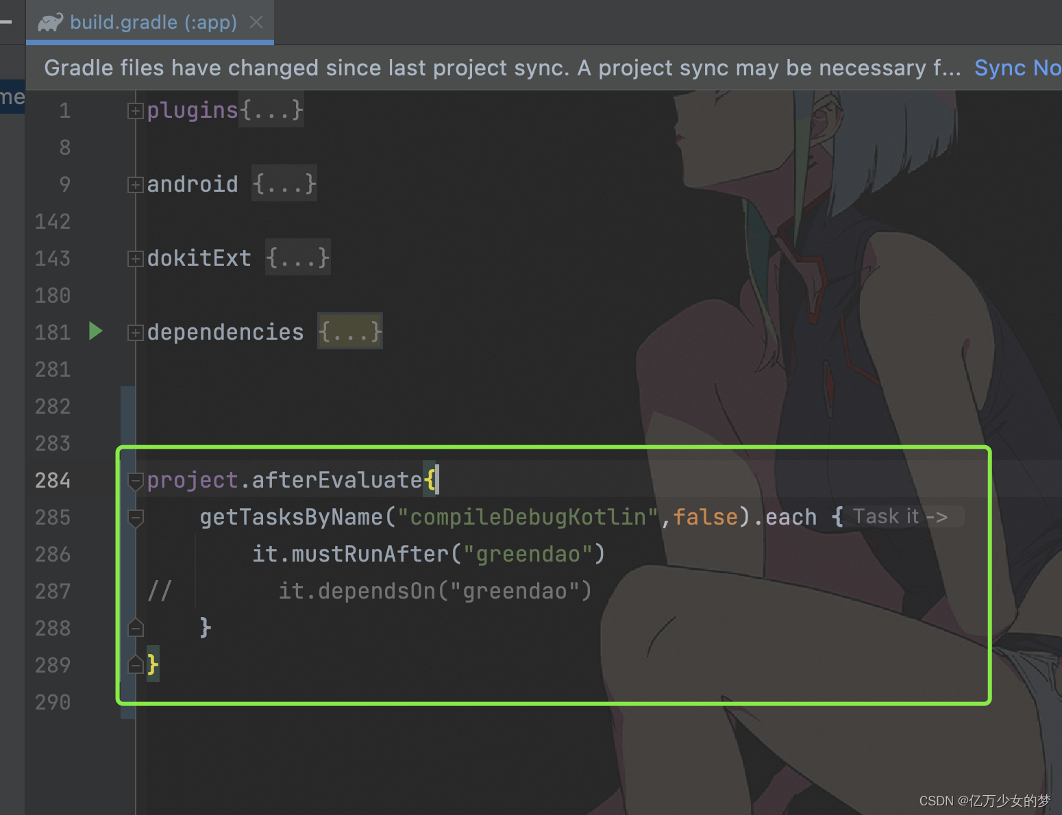Image resolution: width=1062 pixels, height=815 pixels.
Task: Click the plus fold box next to dependencies
Action: point(135,331)
